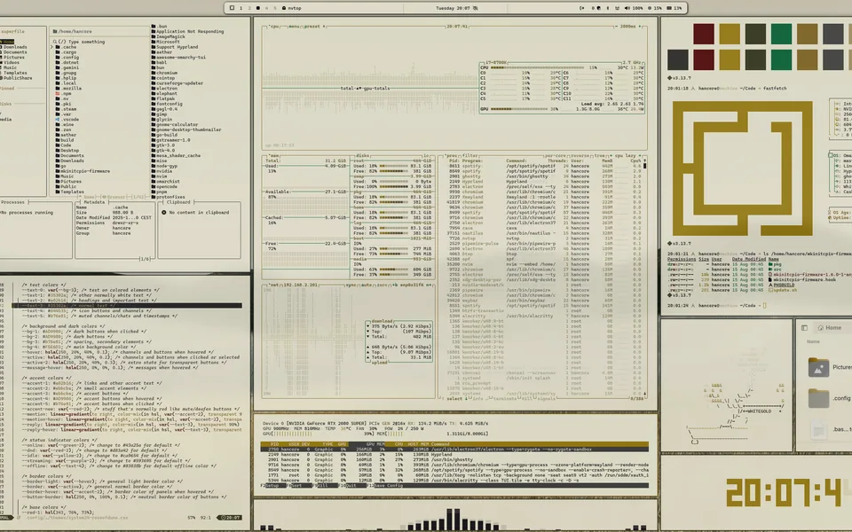
Task: Change the 'cpu lazy' sort selector in btop
Action: 625,156
